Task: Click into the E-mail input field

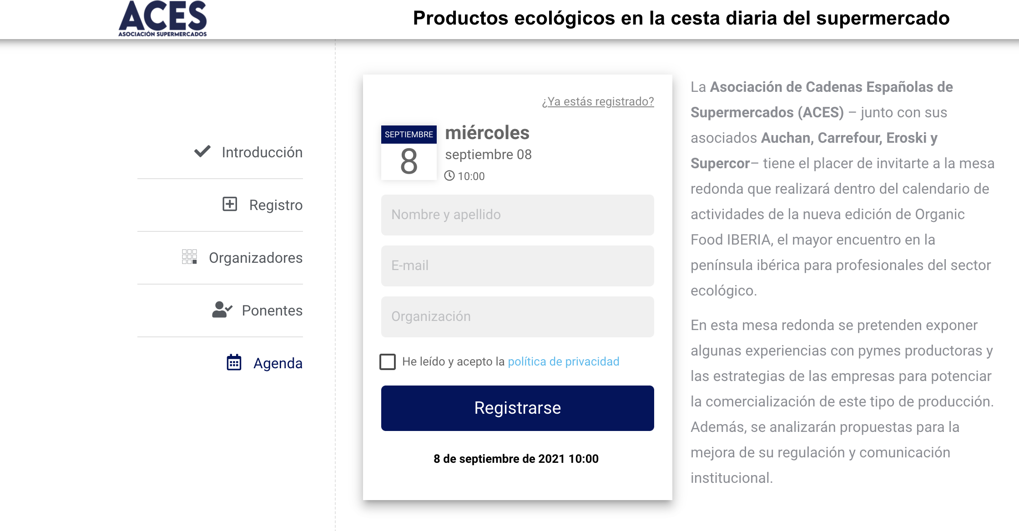Action: click(518, 266)
